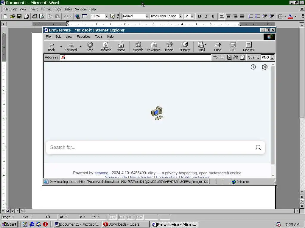Open Internet Explorer Tools menu
Image resolution: width=305 pixels, height=228 pixels.
(99, 37)
